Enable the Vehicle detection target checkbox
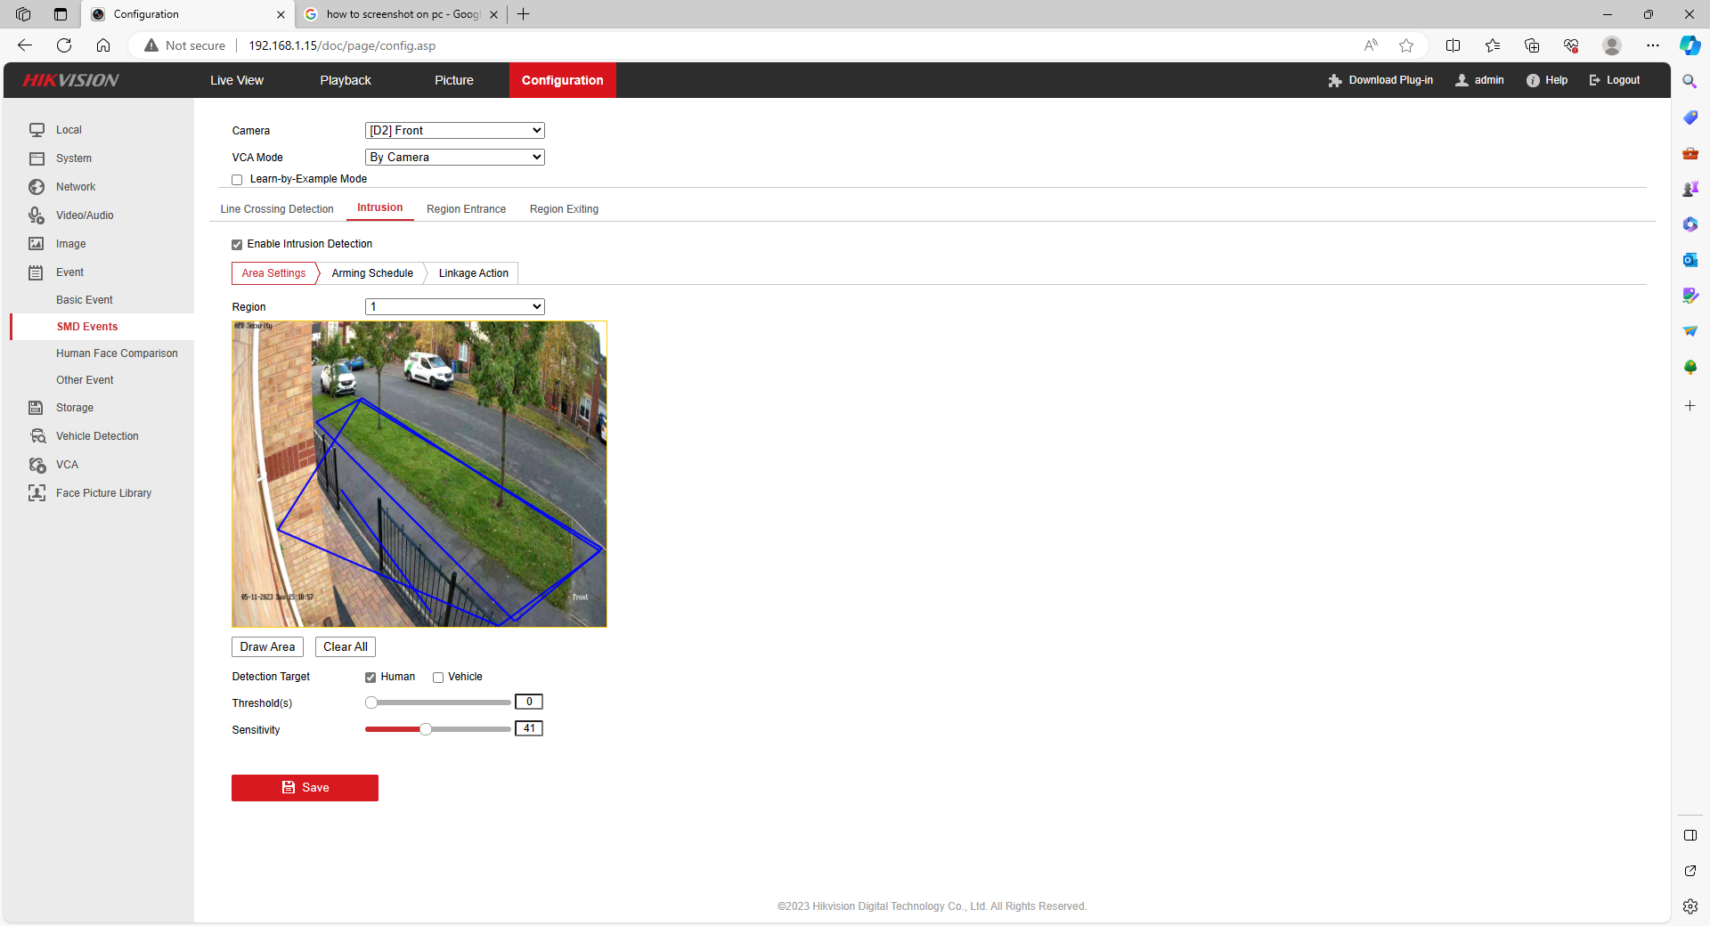Viewport: 1710px width, 926px height. (x=438, y=678)
